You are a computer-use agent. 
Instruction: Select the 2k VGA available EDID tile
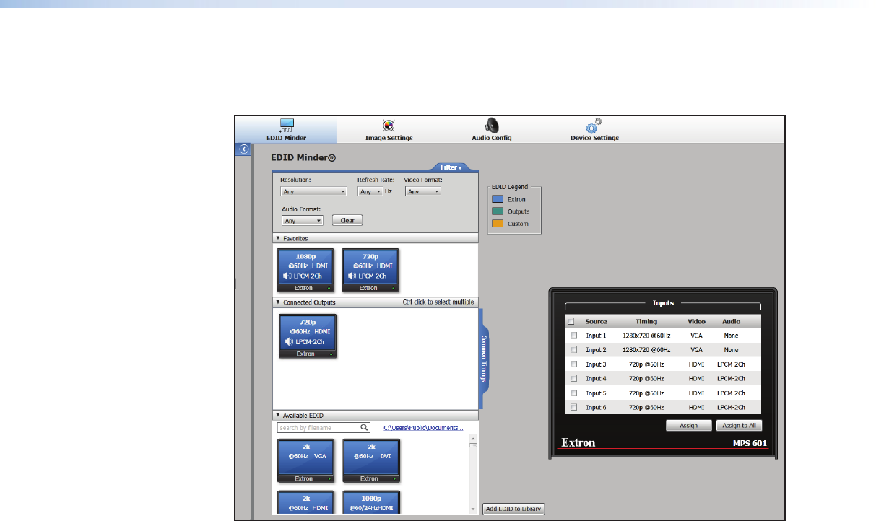pos(306,460)
